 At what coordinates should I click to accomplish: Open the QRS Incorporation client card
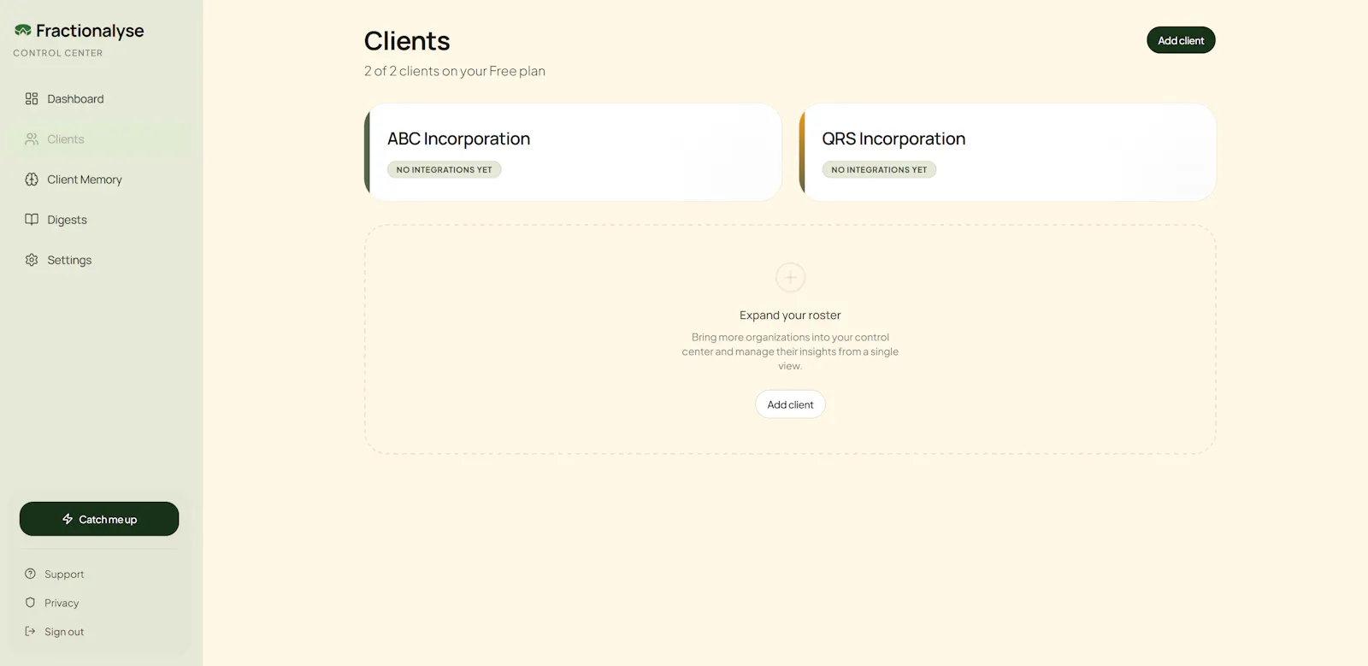point(1008,152)
